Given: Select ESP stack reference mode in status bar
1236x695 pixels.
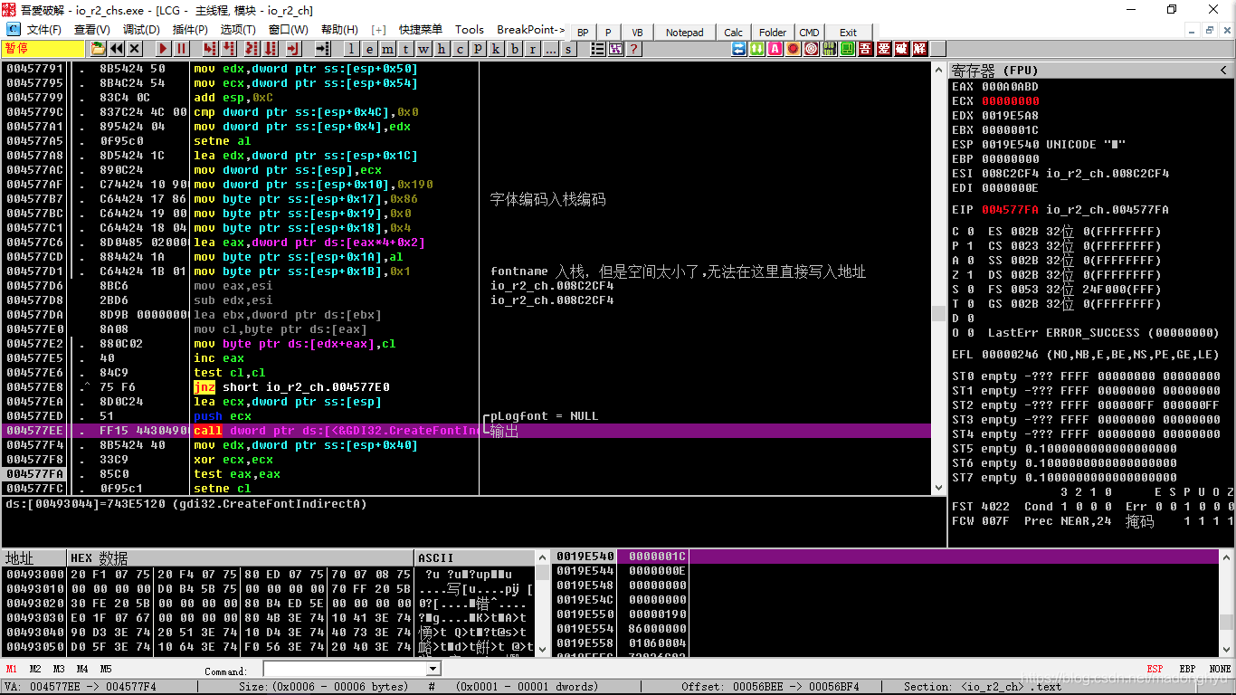Looking at the screenshot, I should click(x=1155, y=669).
